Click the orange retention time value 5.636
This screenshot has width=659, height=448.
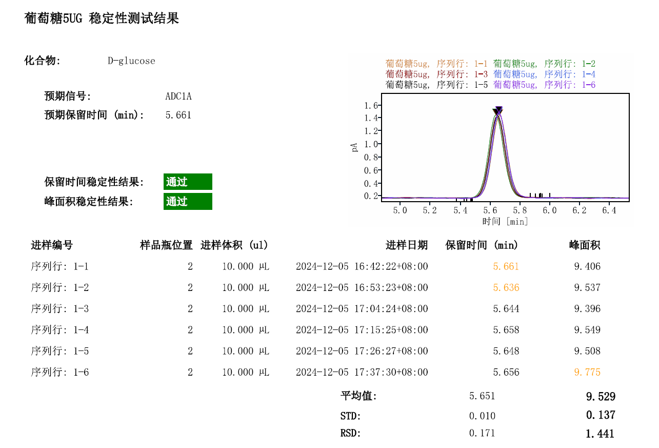[x=506, y=288]
